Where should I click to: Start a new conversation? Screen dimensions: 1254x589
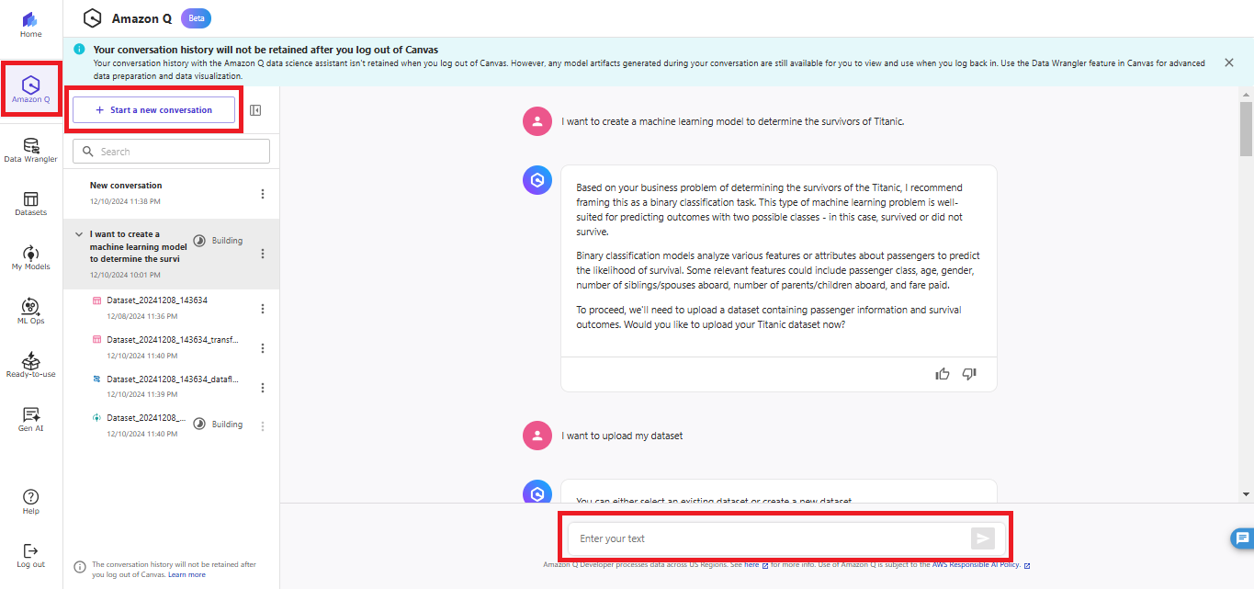[153, 110]
